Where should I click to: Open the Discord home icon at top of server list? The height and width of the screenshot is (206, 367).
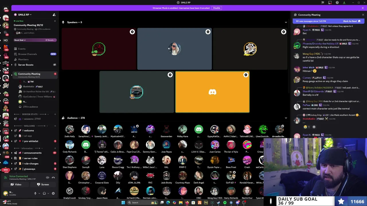[x=5, y=9]
